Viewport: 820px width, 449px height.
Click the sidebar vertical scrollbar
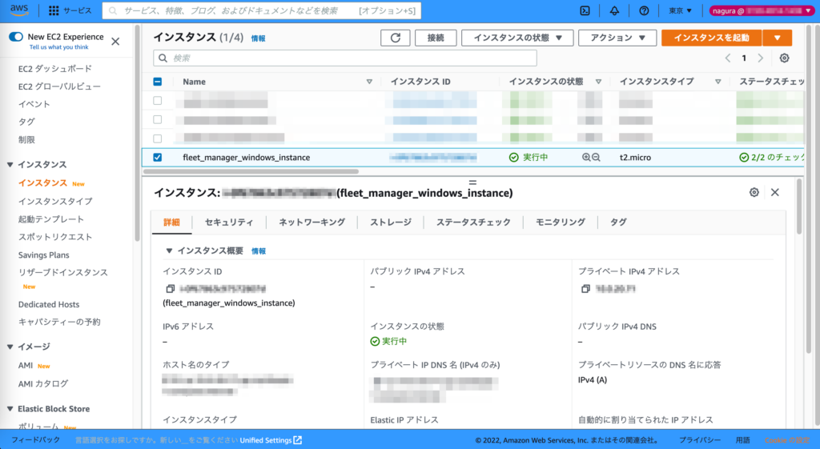(138, 134)
